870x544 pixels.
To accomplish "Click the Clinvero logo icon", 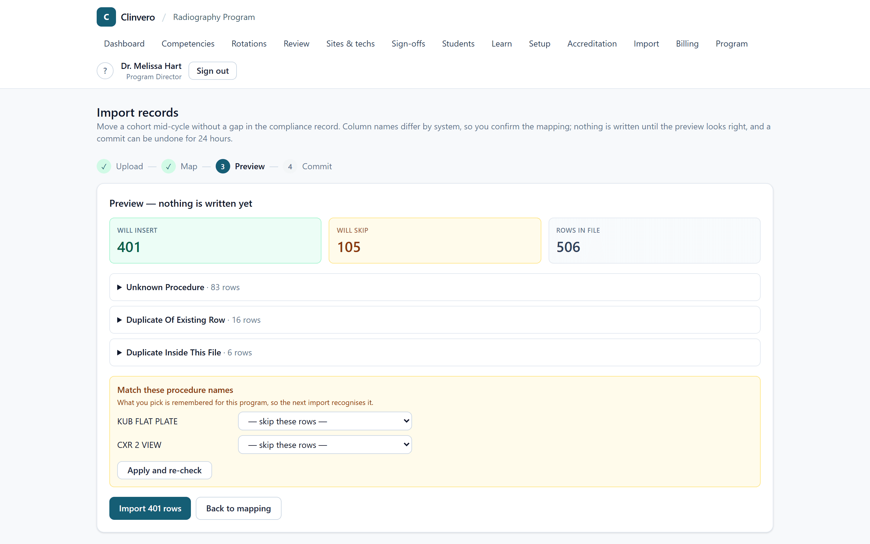I will click(106, 17).
